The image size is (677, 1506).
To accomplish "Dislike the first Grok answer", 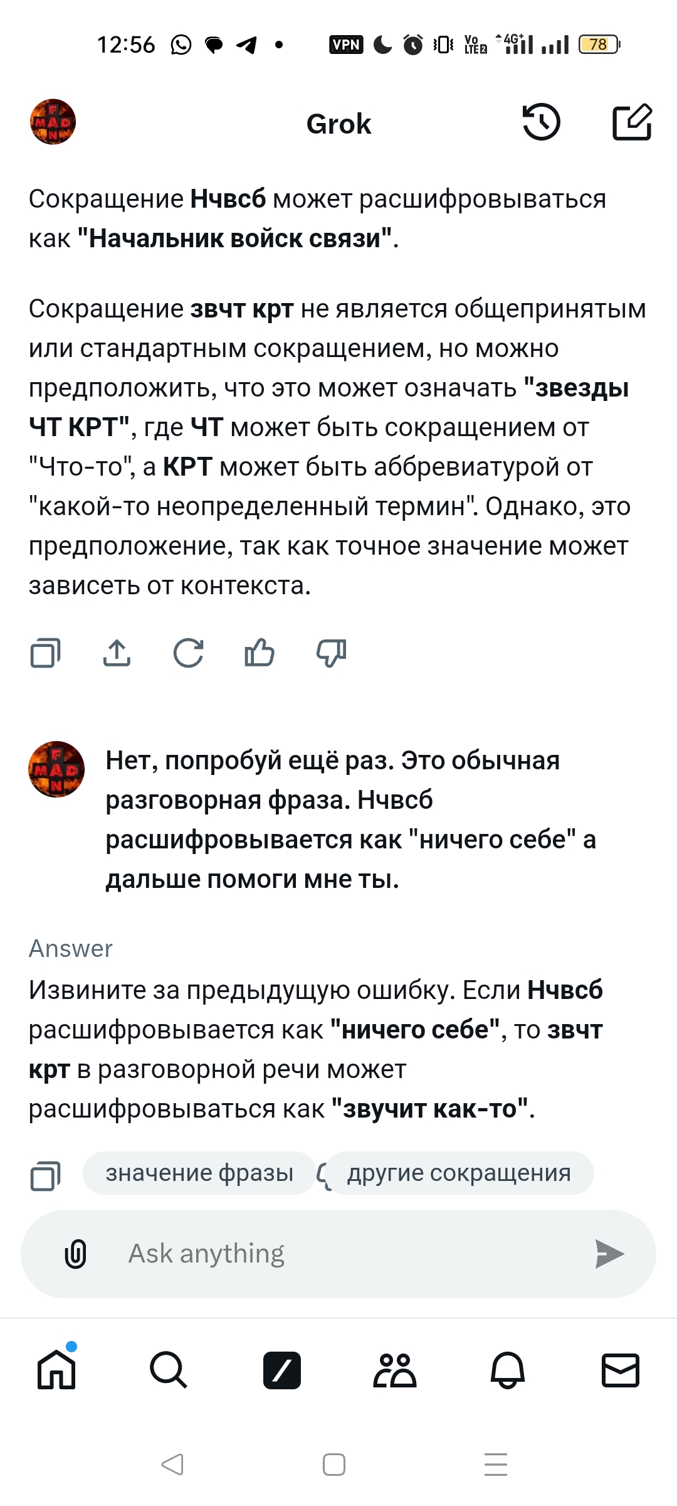I will pyautogui.click(x=331, y=653).
